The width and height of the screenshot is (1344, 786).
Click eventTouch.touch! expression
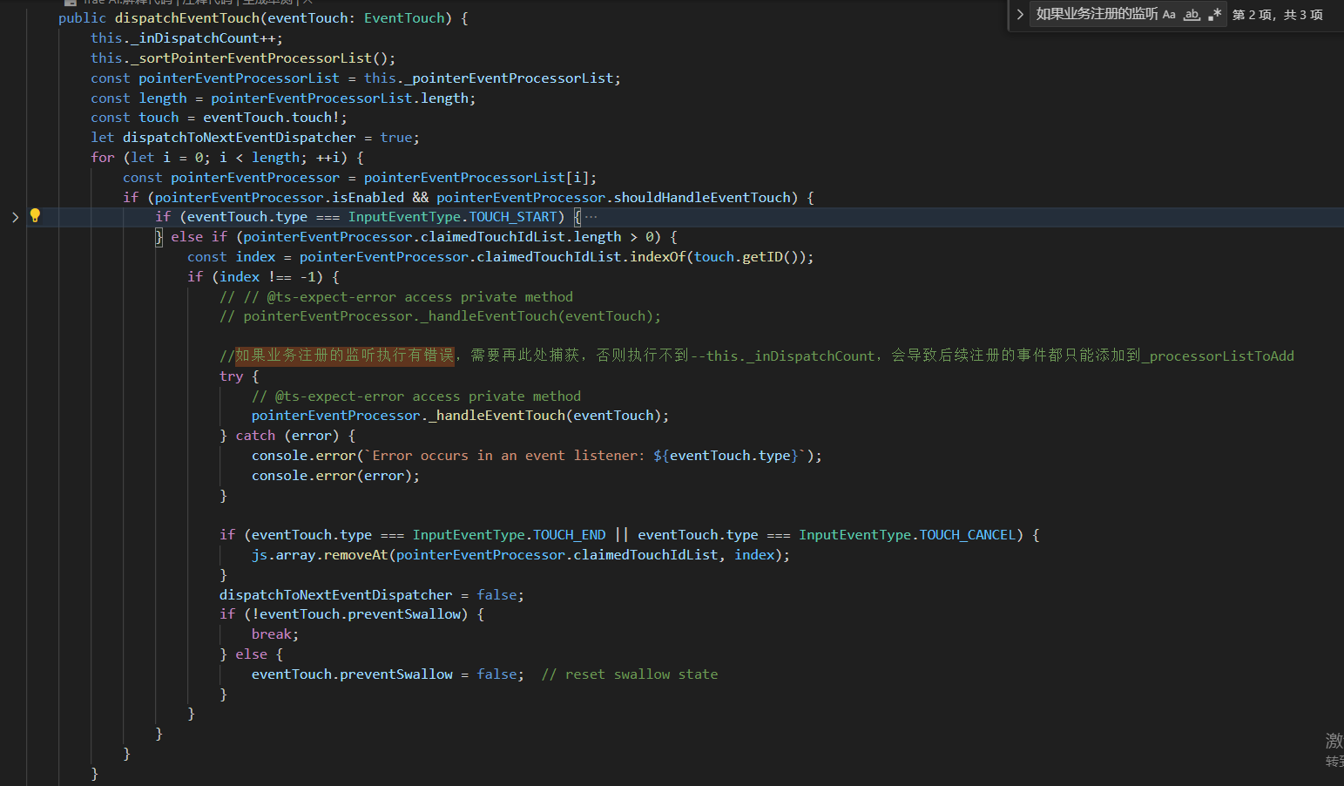[x=274, y=118]
